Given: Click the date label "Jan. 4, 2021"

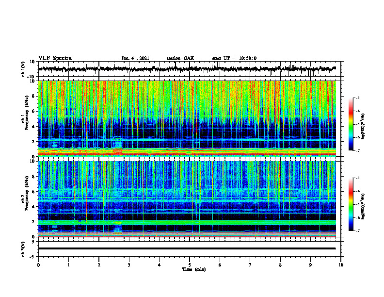Looking at the screenshot, I should click(x=135, y=58).
